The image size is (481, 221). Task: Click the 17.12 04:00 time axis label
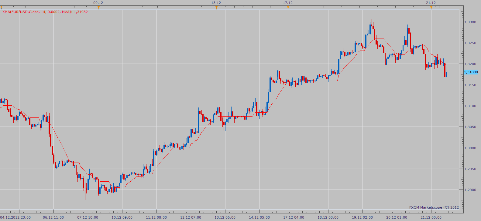coord(294,217)
